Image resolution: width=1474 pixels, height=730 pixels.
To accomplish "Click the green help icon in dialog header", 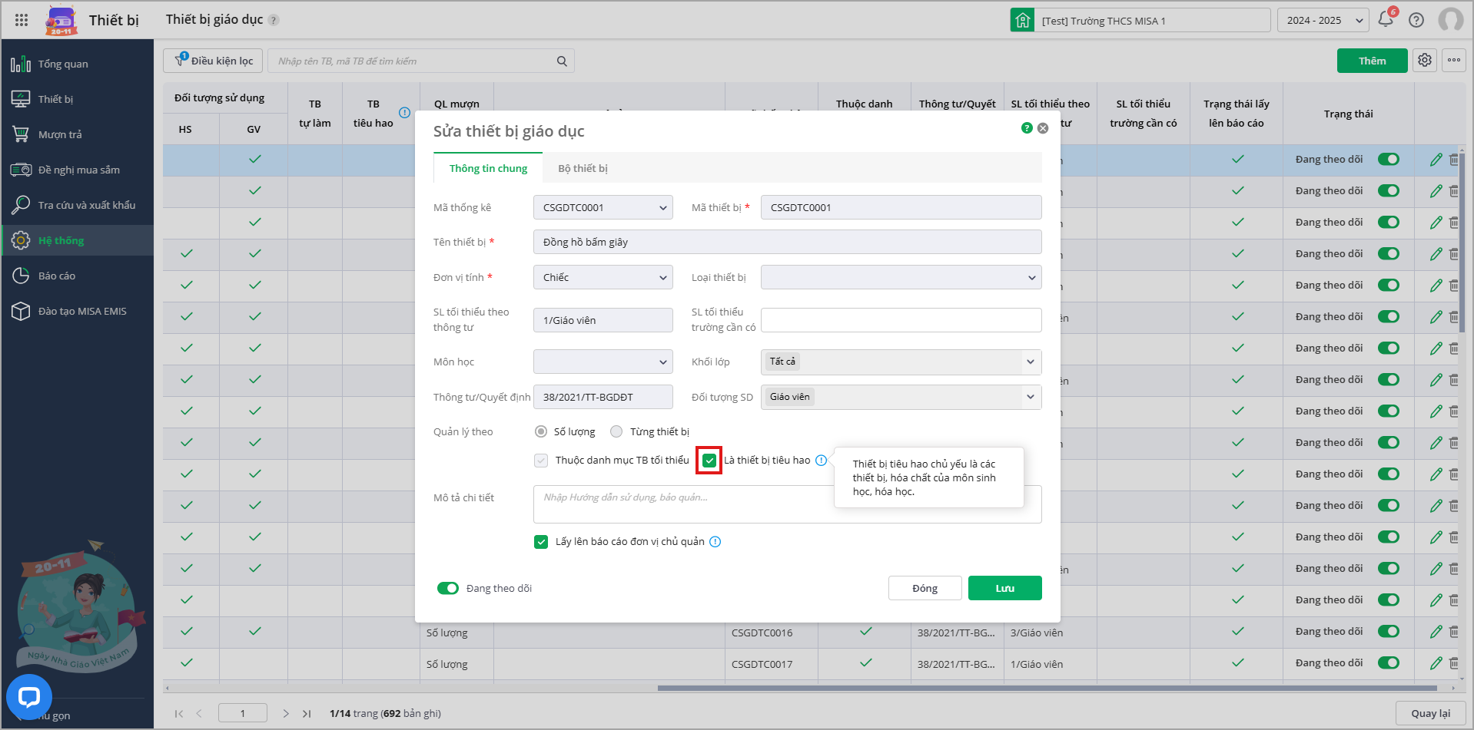I will [x=1027, y=128].
